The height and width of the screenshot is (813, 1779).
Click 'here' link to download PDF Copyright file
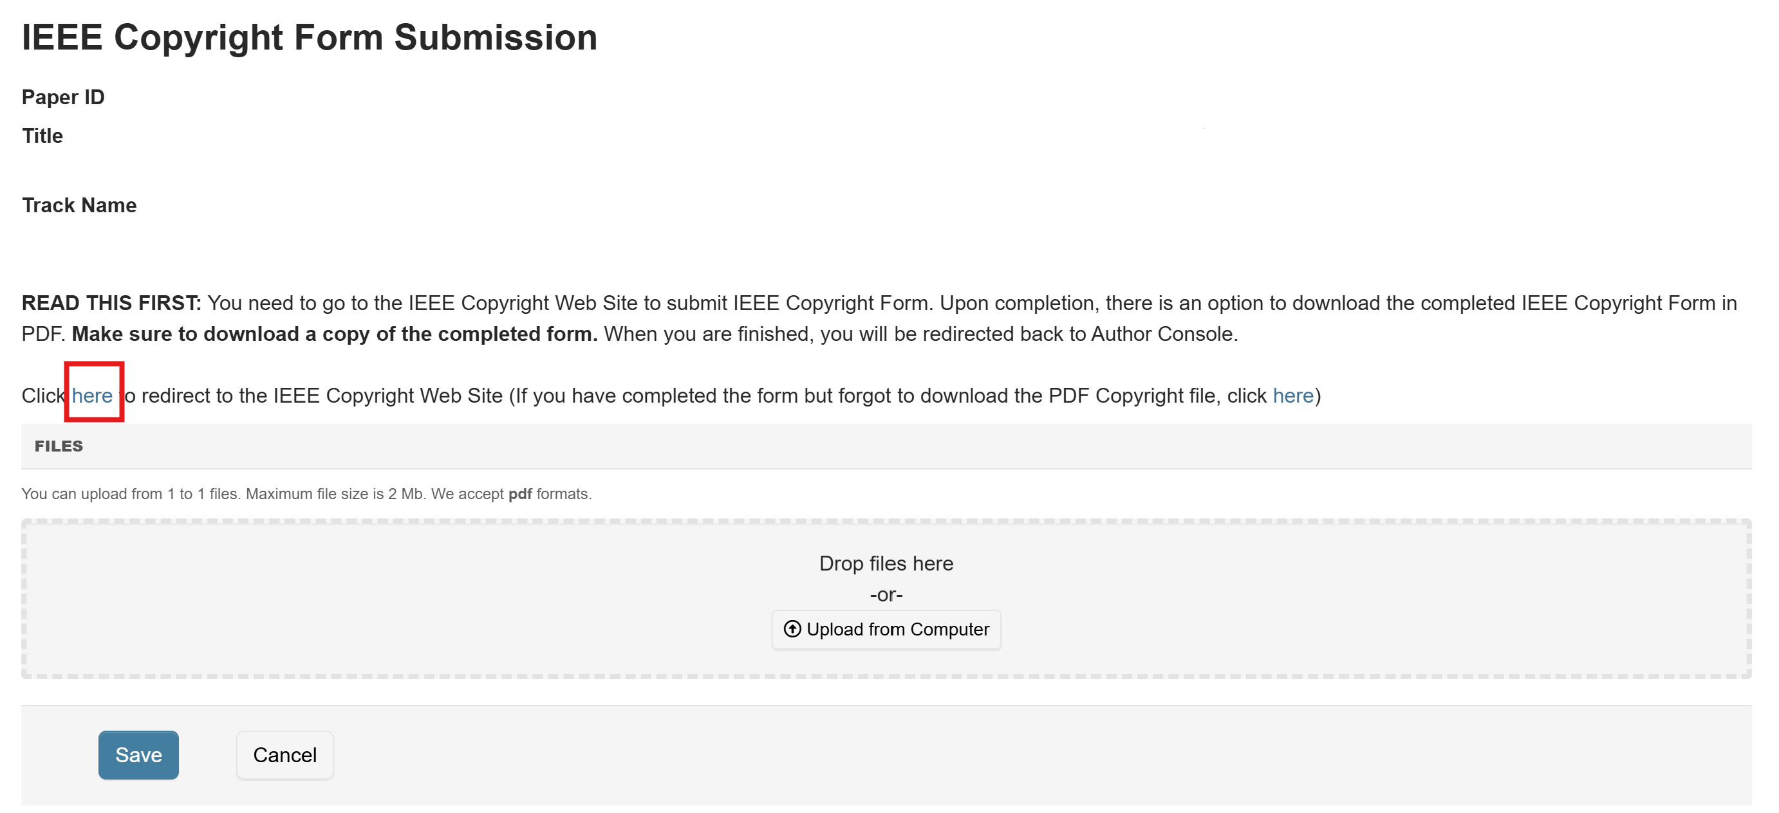coord(1292,396)
